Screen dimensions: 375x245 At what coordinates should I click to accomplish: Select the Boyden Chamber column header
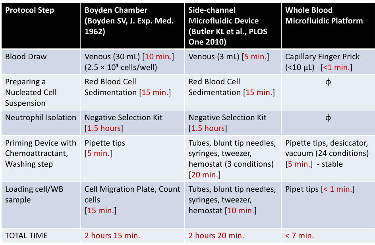tap(129, 21)
